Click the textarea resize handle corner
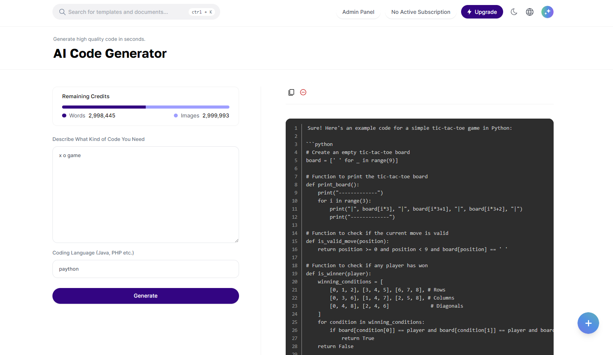The width and height of the screenshot is (613, 355). point(236,240)
